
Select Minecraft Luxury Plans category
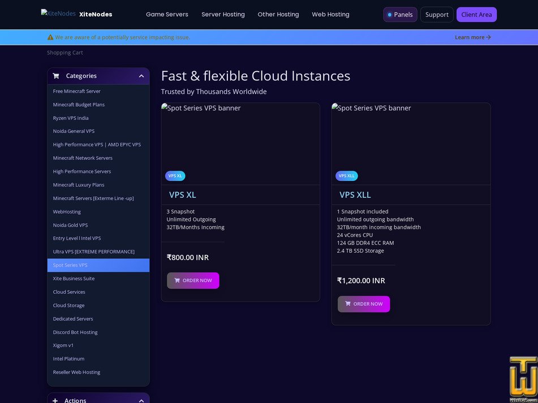[x=98, y=185]
